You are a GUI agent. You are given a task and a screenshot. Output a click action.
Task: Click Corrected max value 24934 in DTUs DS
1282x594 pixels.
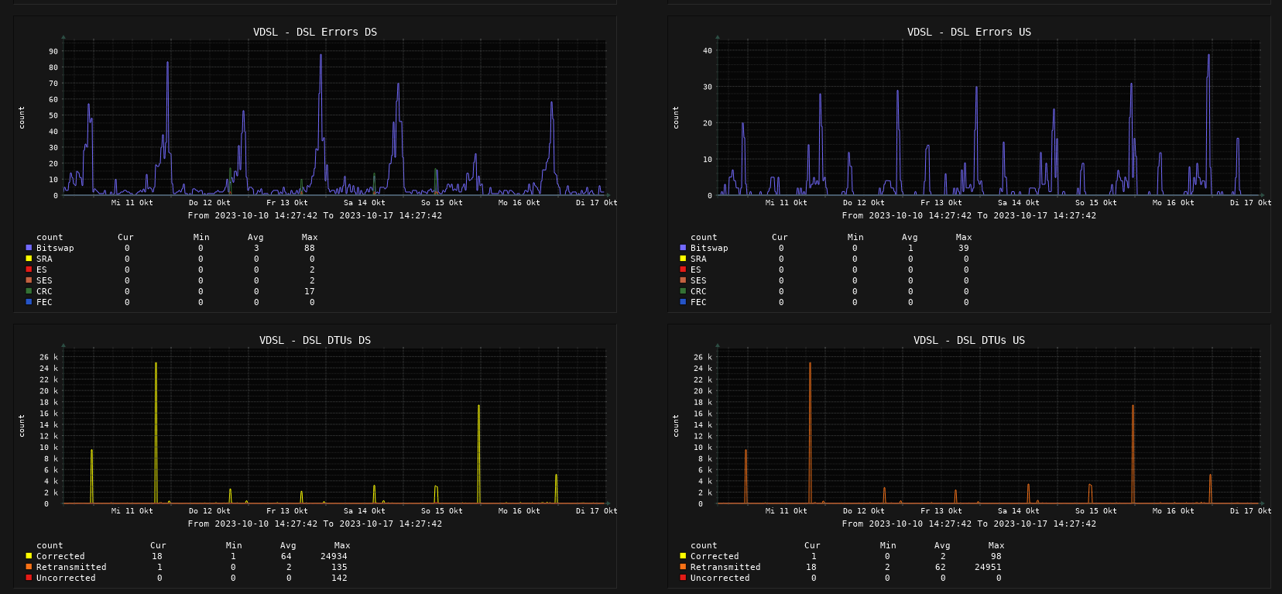click(x=334, y=556)
